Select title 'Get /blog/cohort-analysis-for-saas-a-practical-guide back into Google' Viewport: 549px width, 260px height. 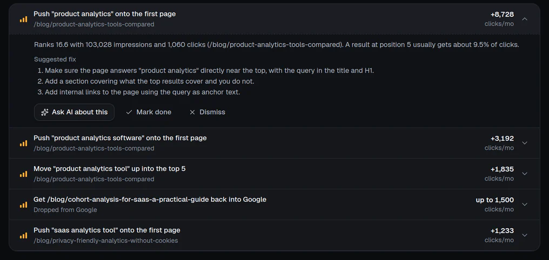[150, 200]
